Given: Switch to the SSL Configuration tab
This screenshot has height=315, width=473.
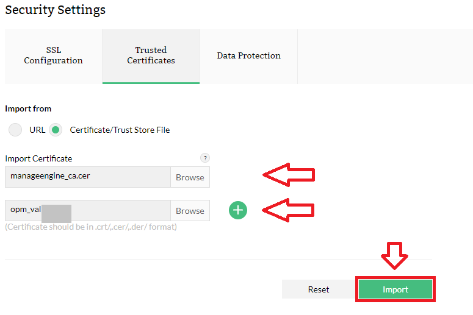Looking at the screenshot, I should [x=54, y=55].
